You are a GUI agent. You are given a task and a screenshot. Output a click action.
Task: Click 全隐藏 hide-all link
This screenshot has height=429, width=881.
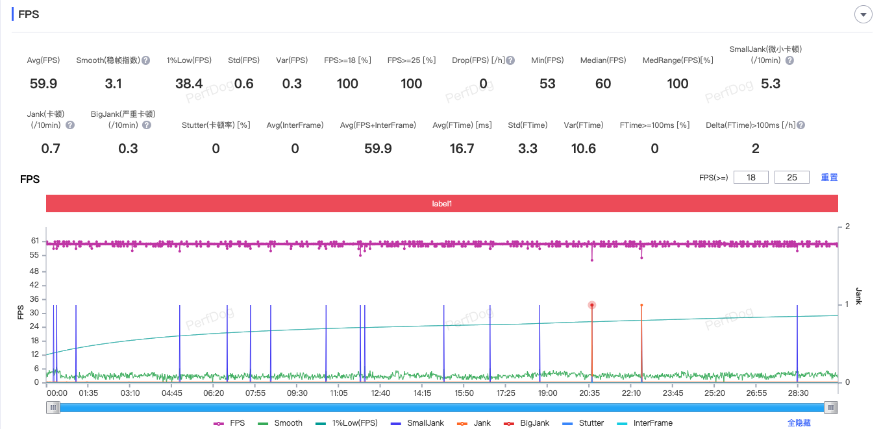click(x=799, y=423)
